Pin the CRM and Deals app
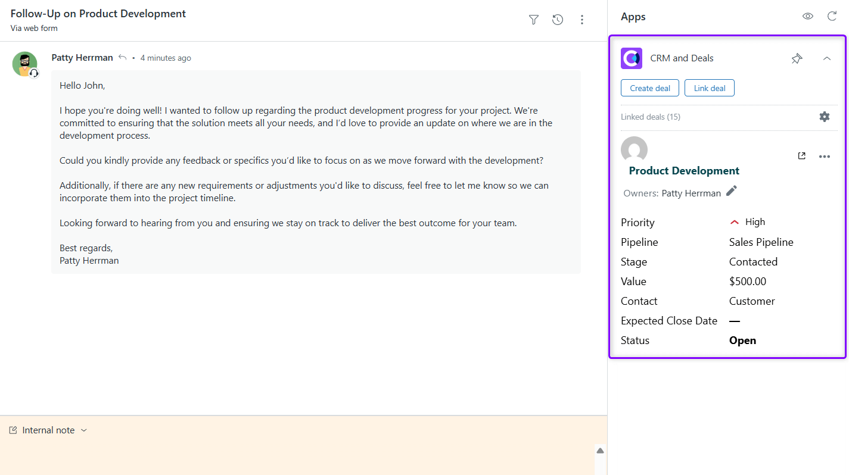 coord(797,58)
